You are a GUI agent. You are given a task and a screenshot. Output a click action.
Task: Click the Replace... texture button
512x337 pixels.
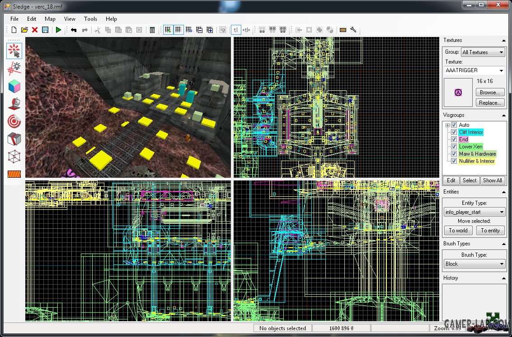pyautogui.click(x=490, y=103)
